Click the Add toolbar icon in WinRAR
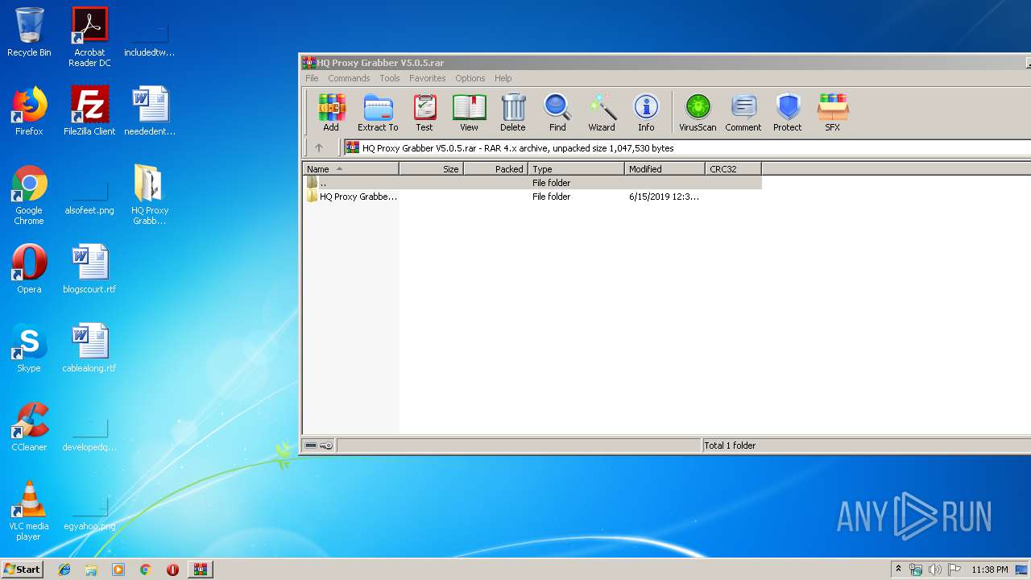Viewport: 1031px width, 580px height. pos(331,112)
